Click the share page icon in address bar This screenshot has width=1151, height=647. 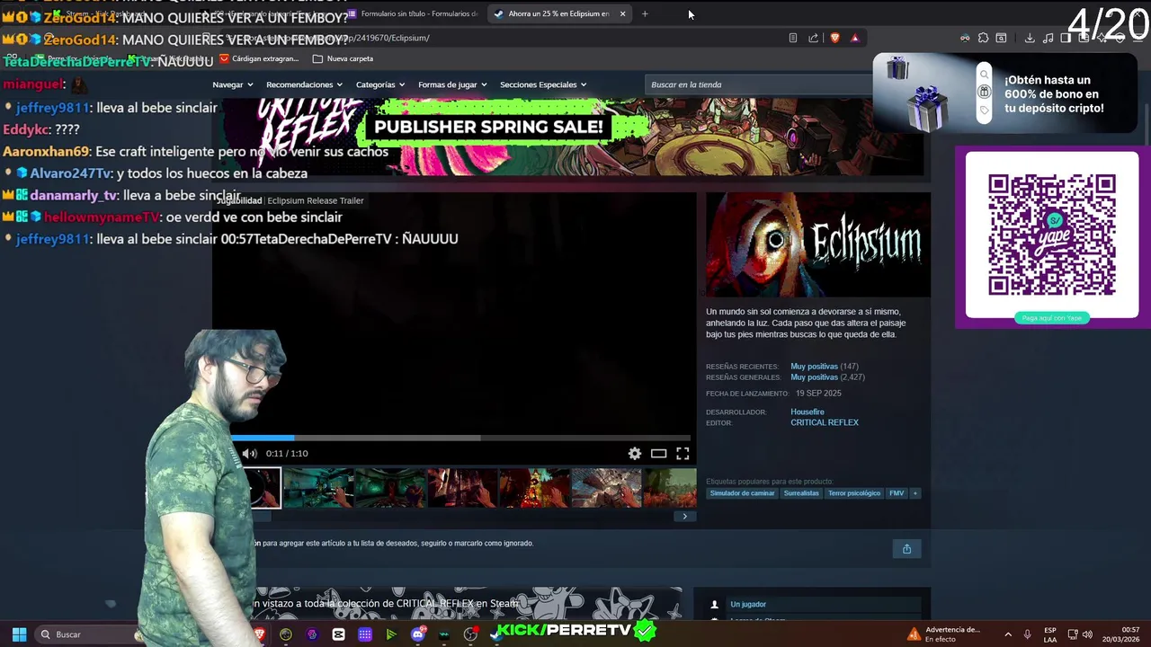(814, 38)
